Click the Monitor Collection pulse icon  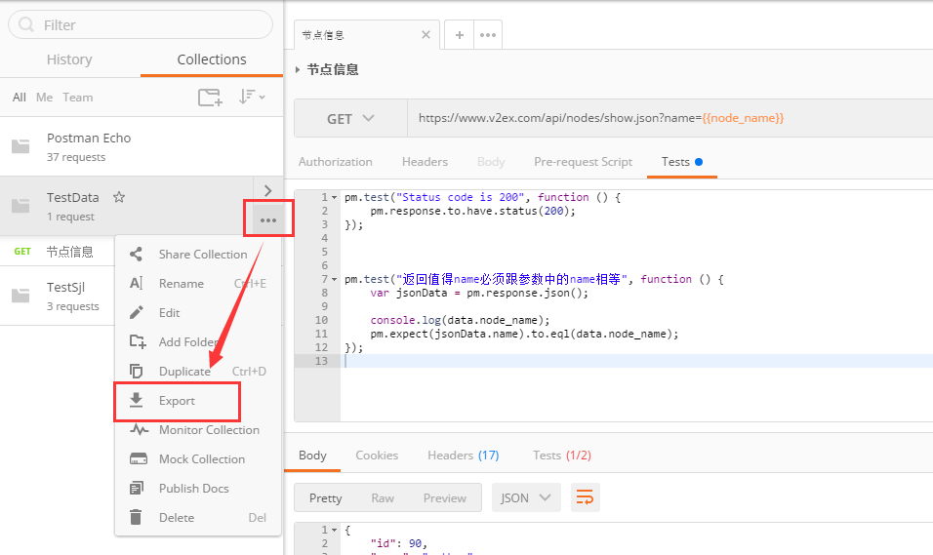pos(139,429)
